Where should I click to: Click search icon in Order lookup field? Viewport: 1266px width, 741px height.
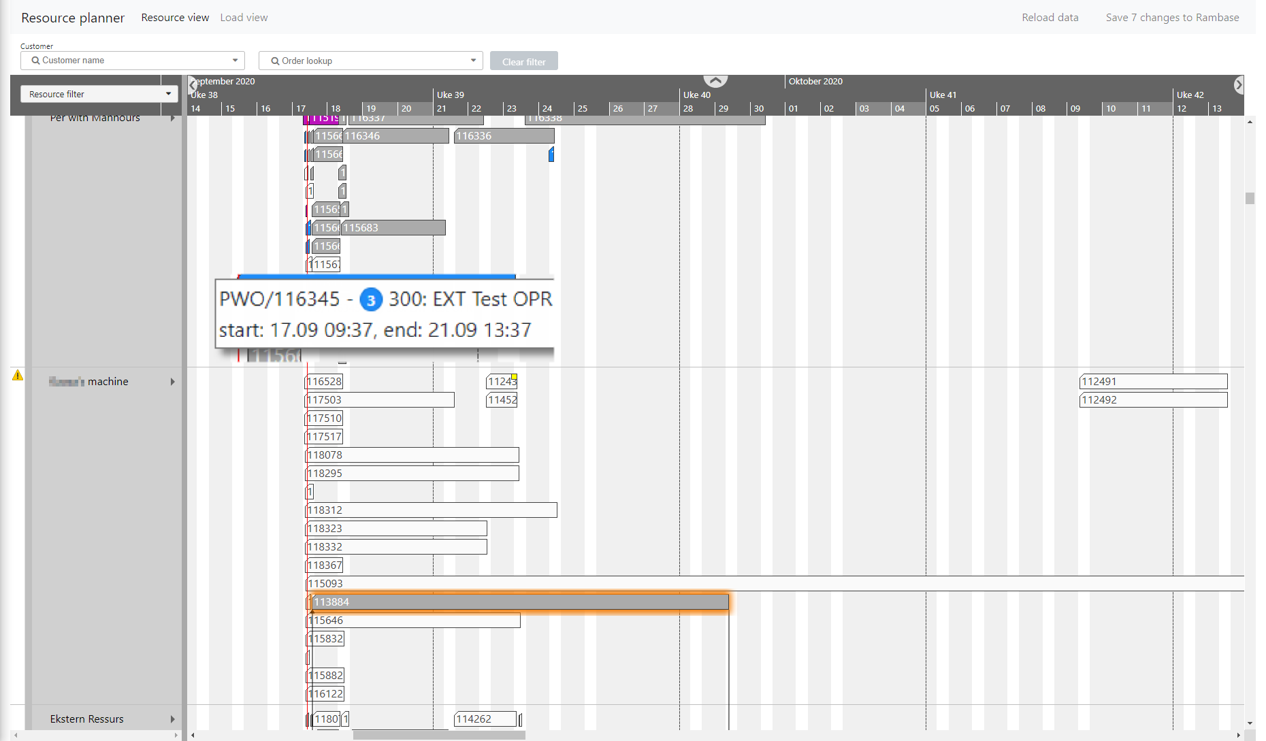(x=275, y=61)
